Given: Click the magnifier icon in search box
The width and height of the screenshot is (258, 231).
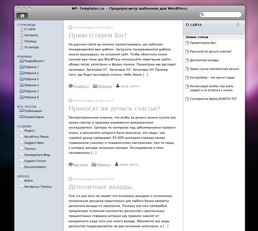Looking at the screenshot, I should tap(203, 15).
